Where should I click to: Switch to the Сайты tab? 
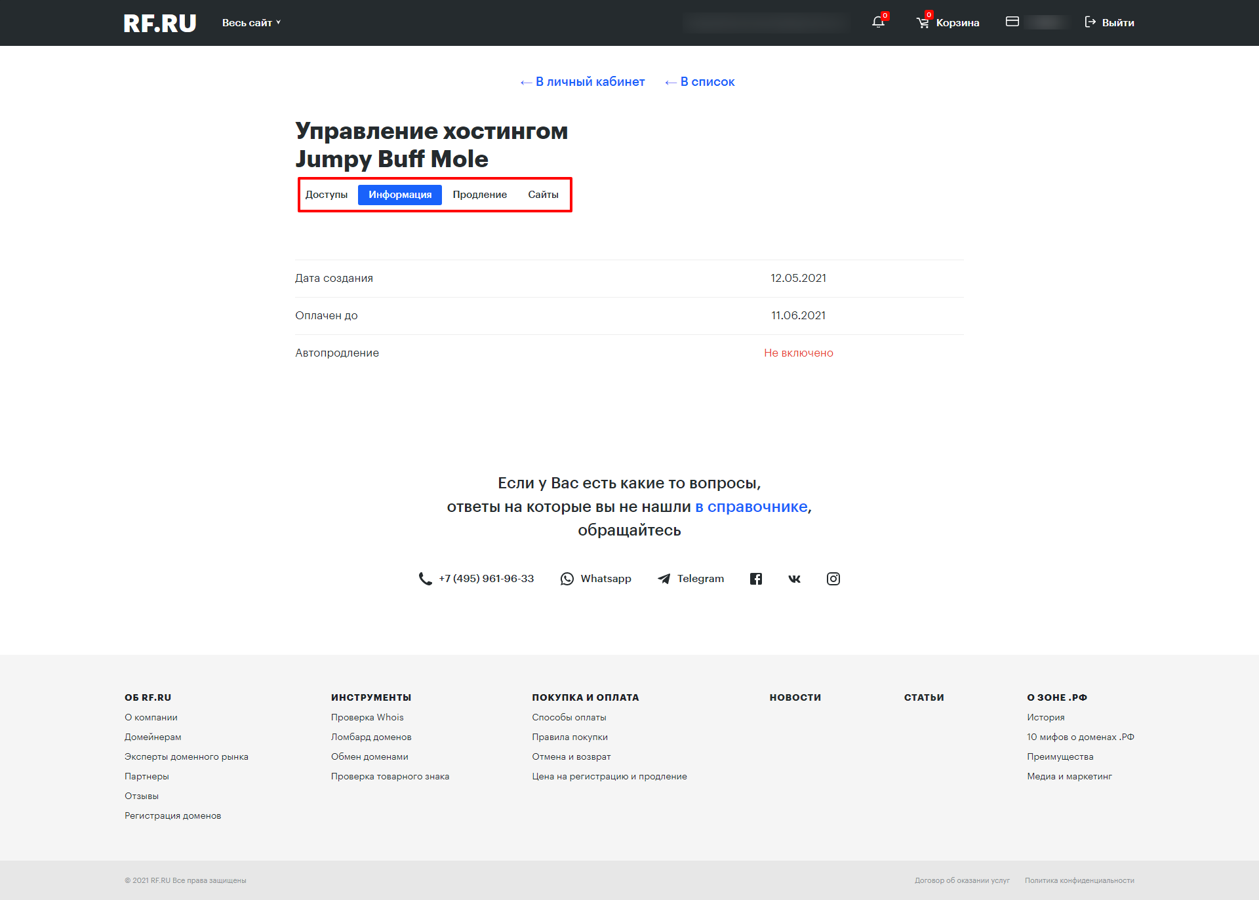[543, 195]
